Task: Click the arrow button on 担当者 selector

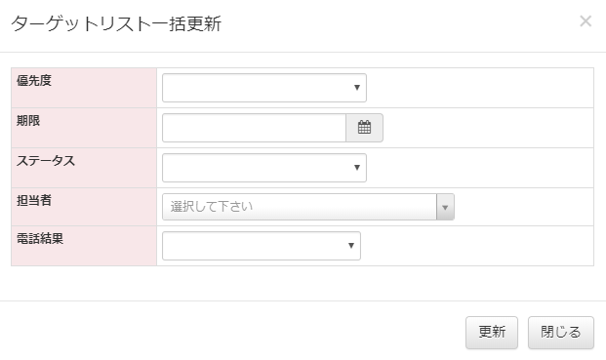Action: 445,207
